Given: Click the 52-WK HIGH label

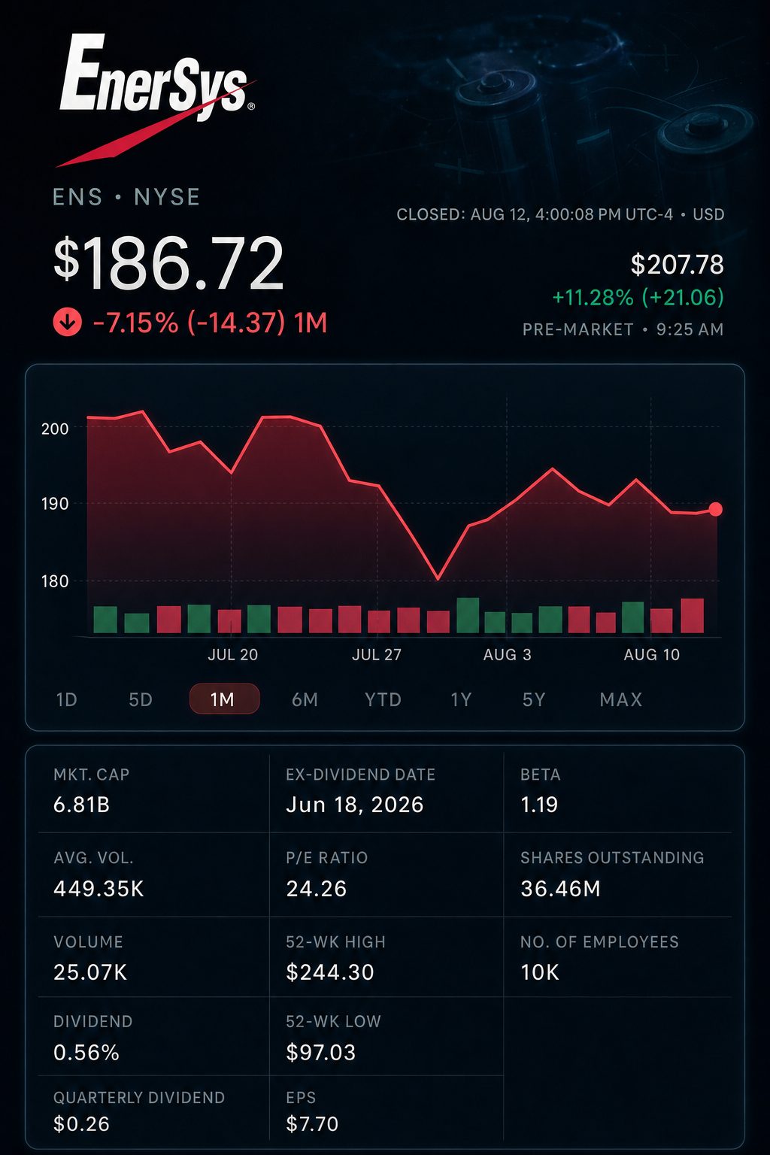Looking at the screenshot, I should 335,942.
